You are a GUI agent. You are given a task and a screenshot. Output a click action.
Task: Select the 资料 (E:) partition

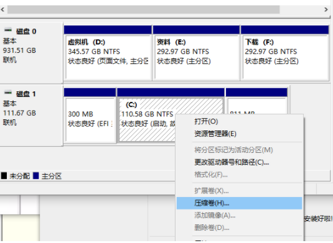pos(196,53)
